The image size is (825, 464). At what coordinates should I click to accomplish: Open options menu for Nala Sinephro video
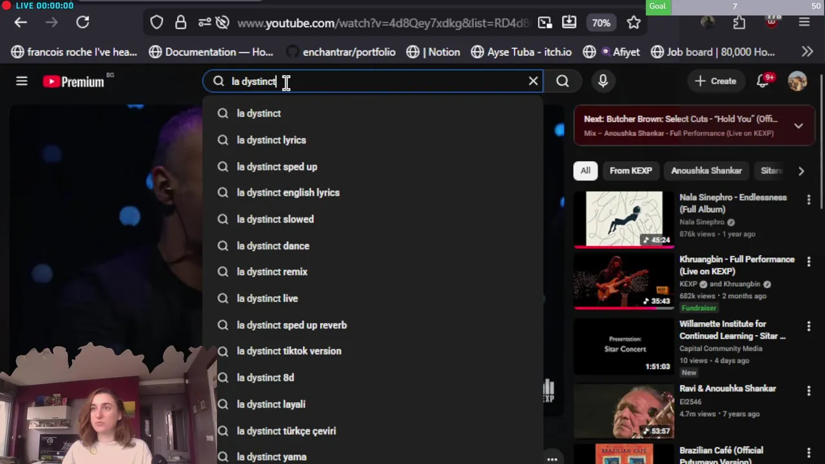coord(809,200)
